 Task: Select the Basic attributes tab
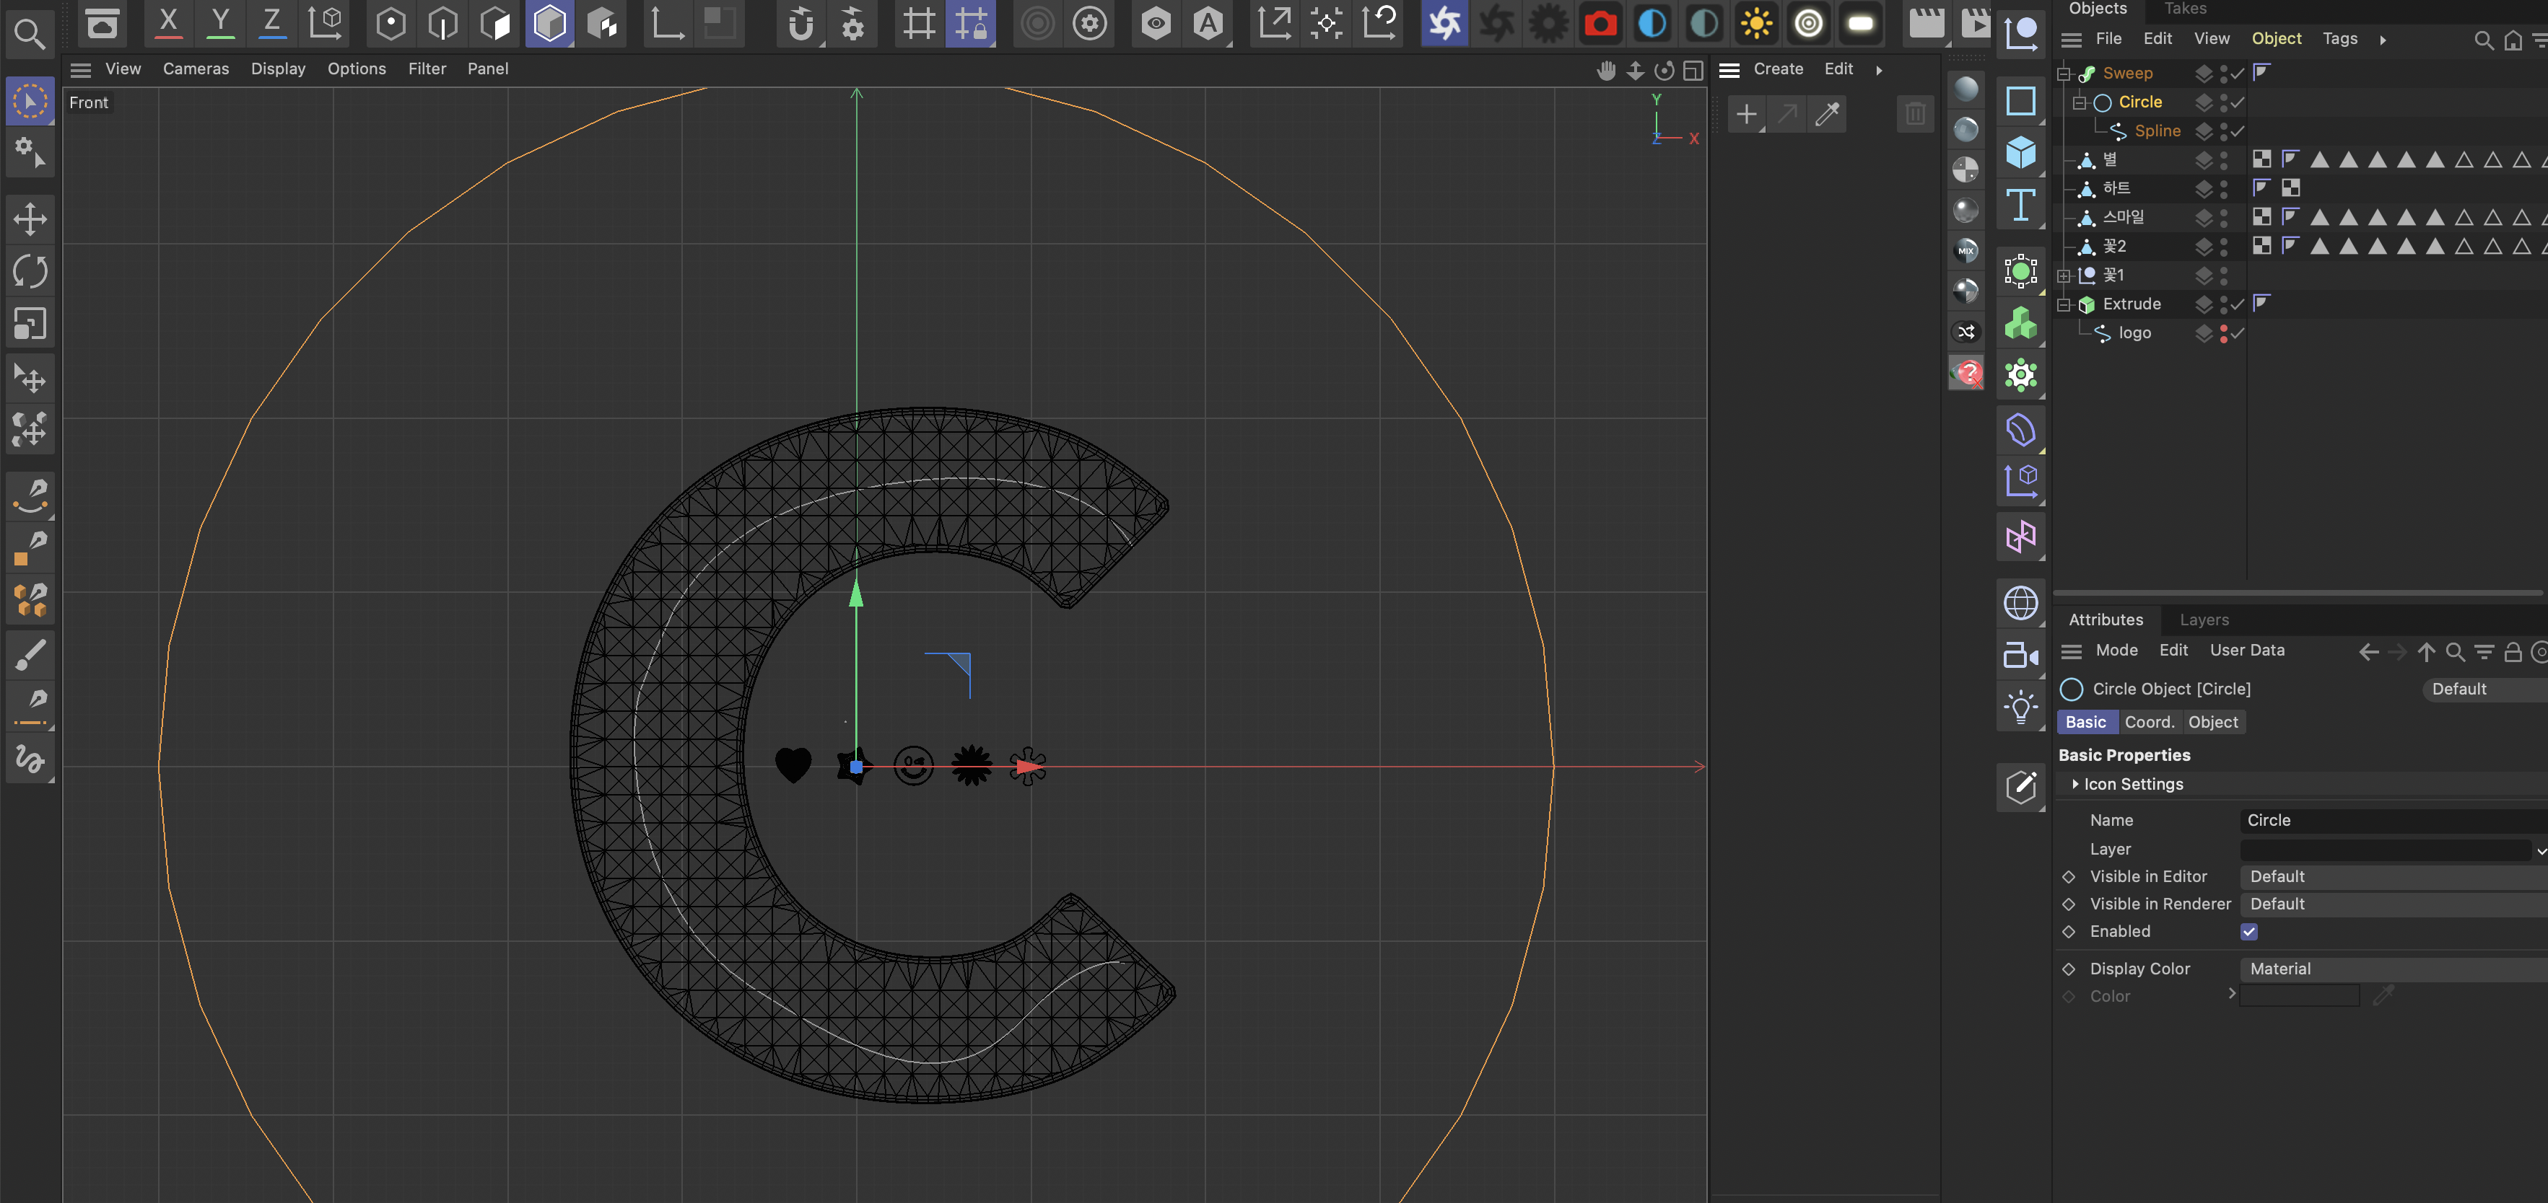point(2086,723)
